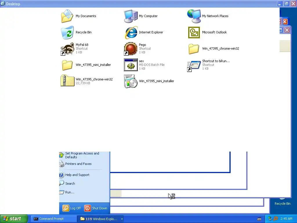Select the Shortcut to &Run icon
This screenshot has height=223, width=297.
pyautogui.click(x=193, y=66)
